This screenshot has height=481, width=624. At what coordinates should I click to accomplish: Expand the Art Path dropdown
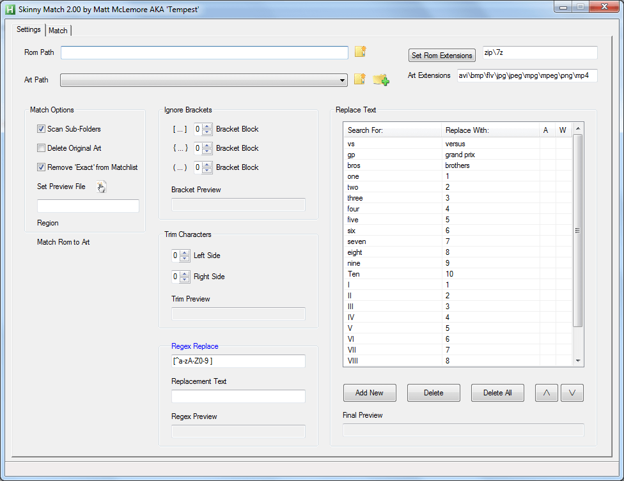point(343,80)
